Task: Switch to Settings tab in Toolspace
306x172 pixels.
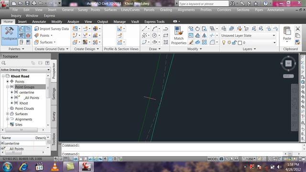Action: [x=54, y=94]
